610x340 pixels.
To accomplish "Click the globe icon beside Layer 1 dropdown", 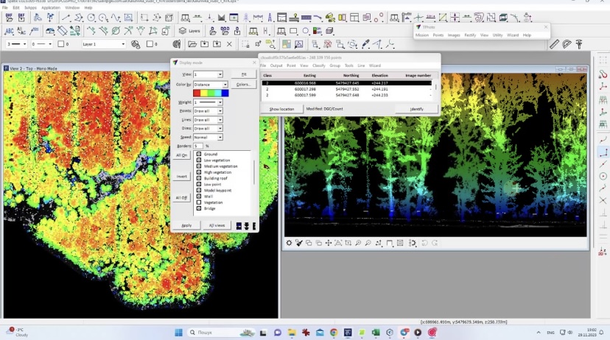I will click(x=134, y=44).
